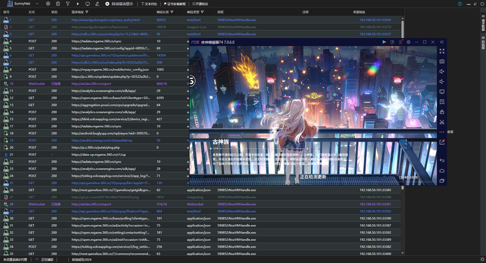Open the 请求数据 side tab
Screen dimensions: 486x263
(483, 23)
